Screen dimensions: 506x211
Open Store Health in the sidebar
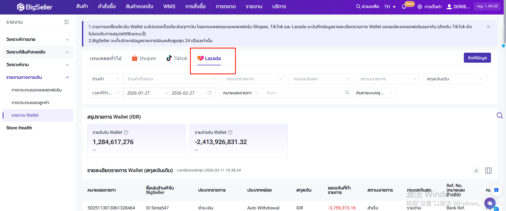pyautogui.click(x=19, y=128)
